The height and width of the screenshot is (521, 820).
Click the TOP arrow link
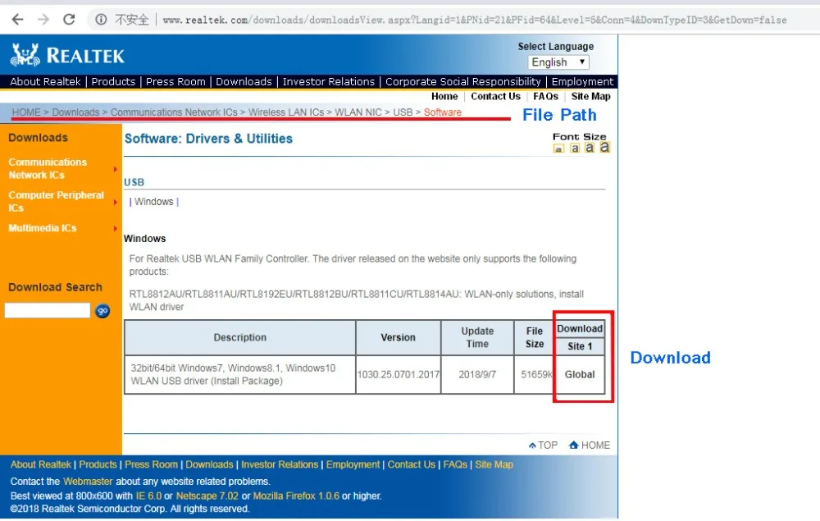(x=543, y=446)
